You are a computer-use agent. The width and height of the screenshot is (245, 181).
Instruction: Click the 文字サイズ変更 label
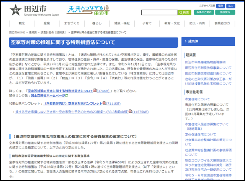207,6
